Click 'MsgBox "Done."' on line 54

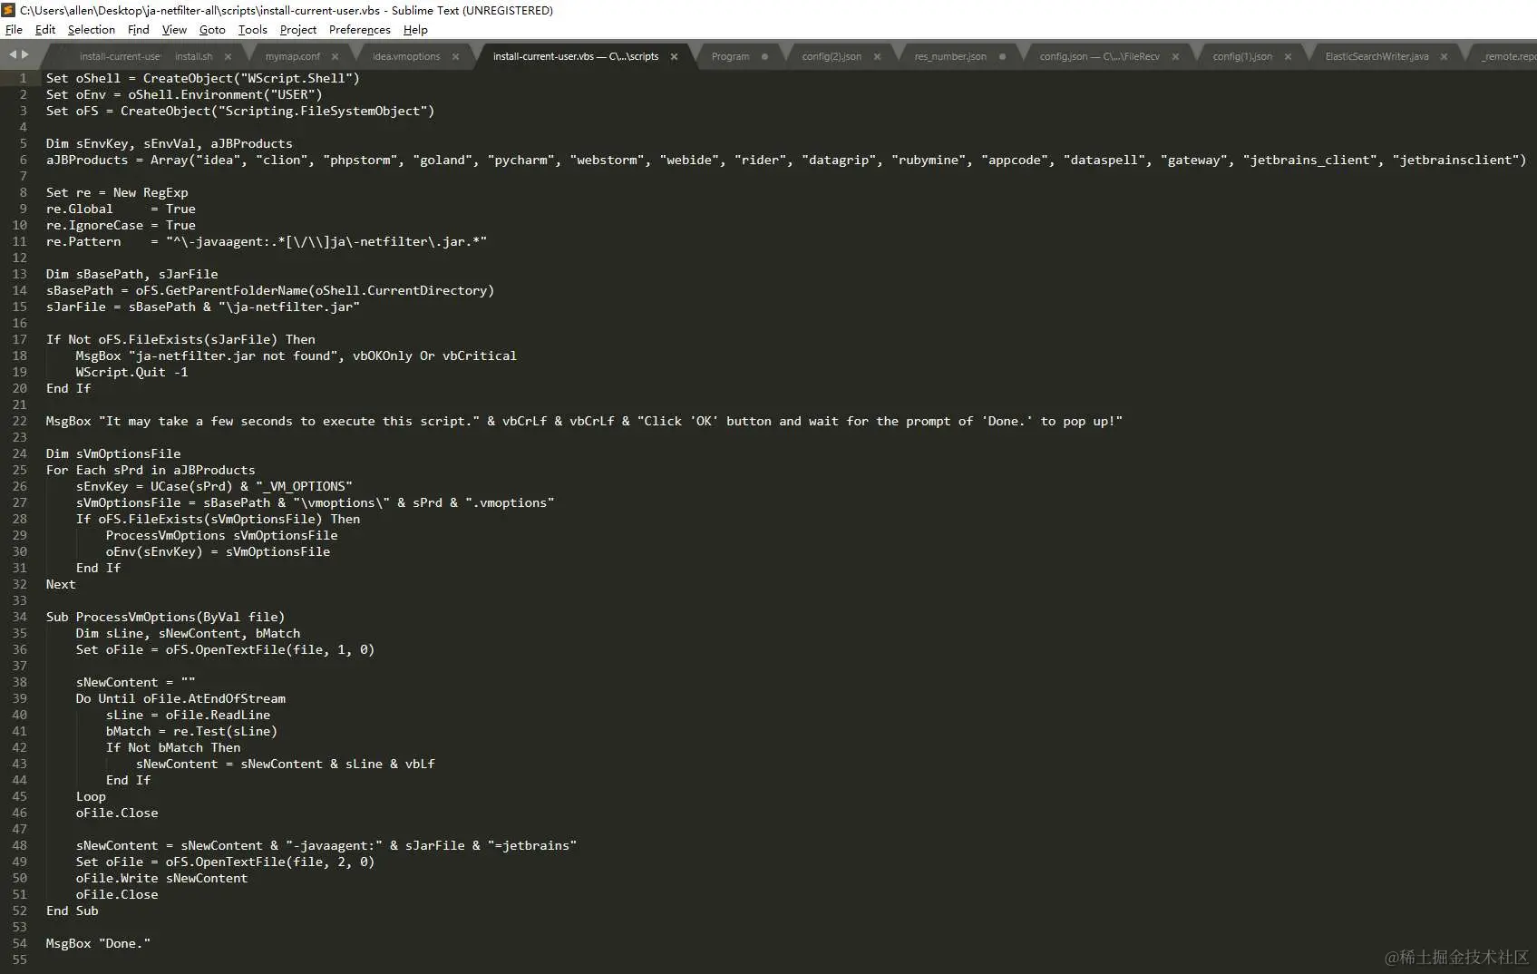click(98, 943)
